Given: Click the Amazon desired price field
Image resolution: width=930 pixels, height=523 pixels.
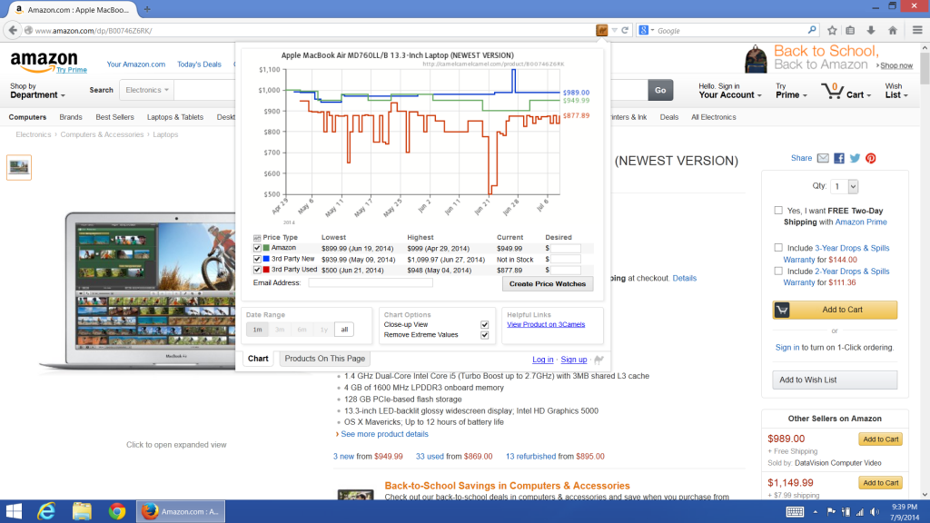Looking at the screenshot, I should [x=565, y=249].
